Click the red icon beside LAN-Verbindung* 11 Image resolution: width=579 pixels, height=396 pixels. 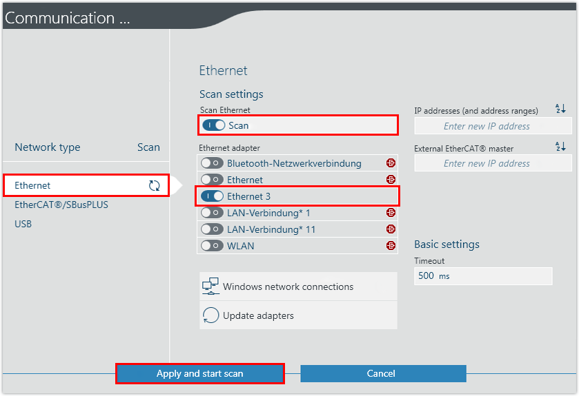pyautogui.click(x=391, y=229)
